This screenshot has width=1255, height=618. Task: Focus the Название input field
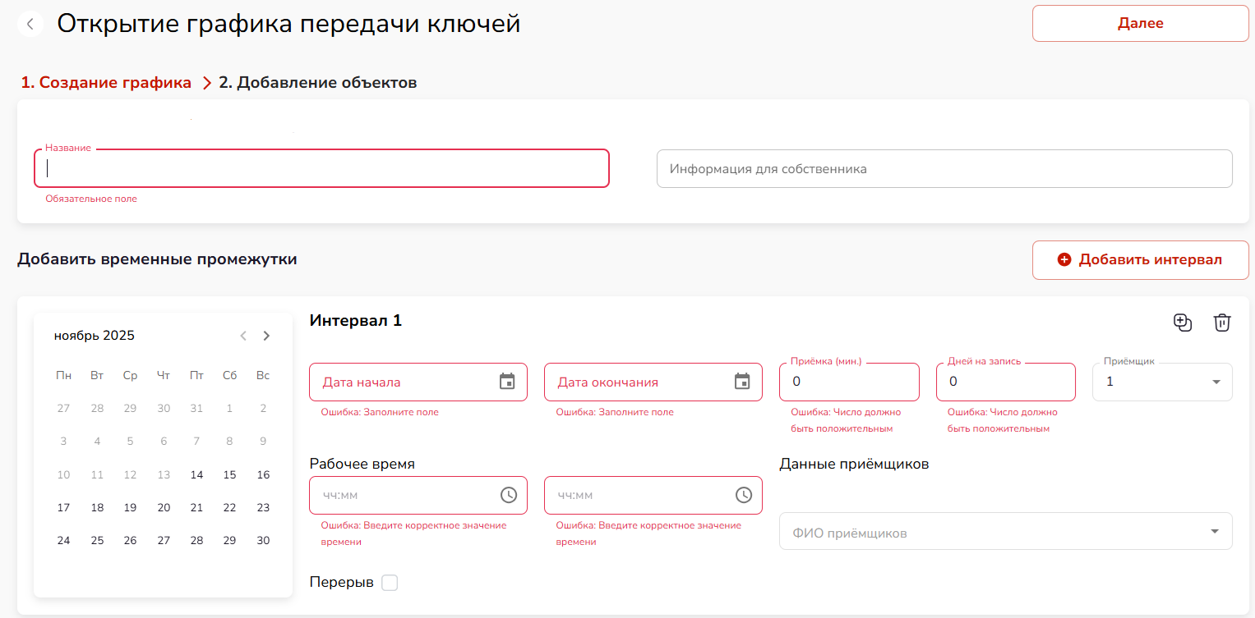click(321, 168)
